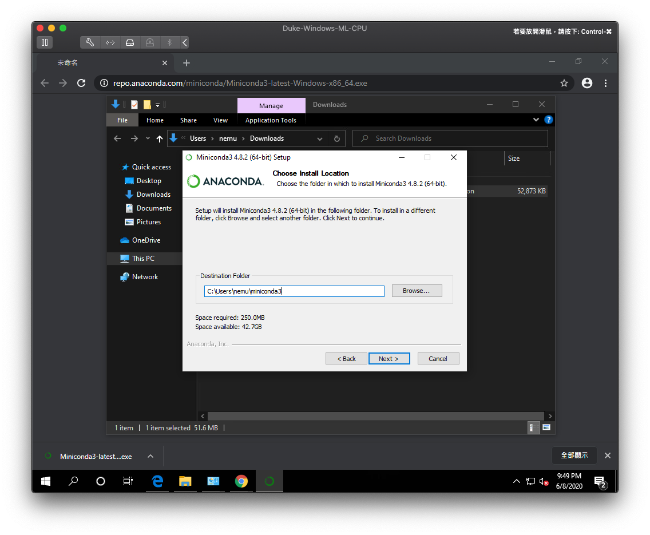Switch to the View tab in File Explorer

220,120
